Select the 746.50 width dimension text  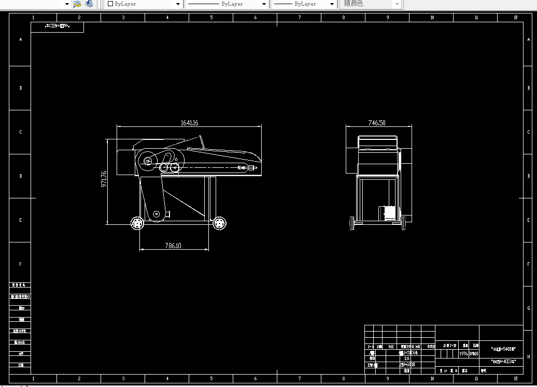point(377,123)
